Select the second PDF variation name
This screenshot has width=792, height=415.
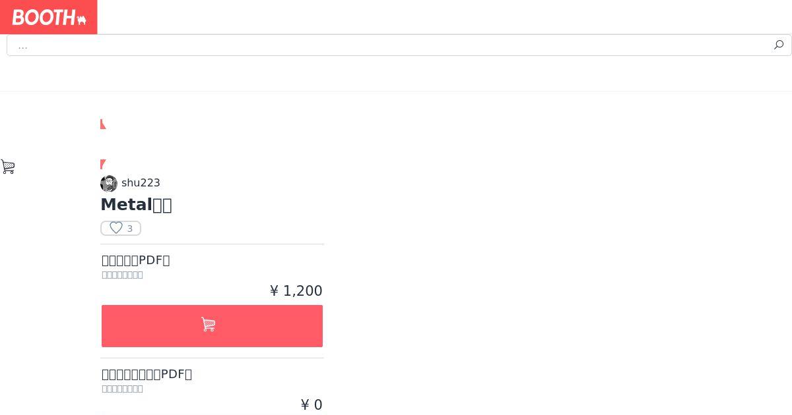tap(147, 374)
